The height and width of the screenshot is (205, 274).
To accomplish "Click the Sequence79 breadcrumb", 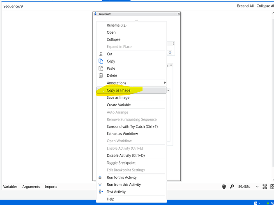I will (x=13, y=6).
